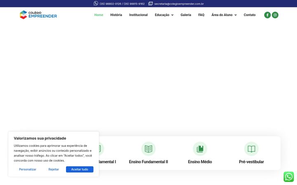Open the Contato menu item

point(250,15)
